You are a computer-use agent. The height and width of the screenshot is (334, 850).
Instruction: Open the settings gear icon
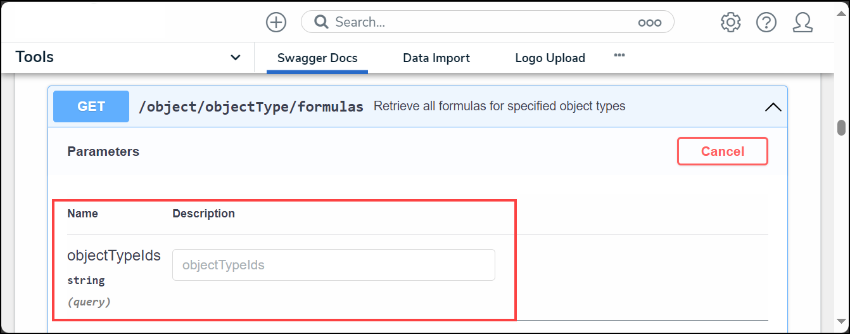(x=730, y=22)
